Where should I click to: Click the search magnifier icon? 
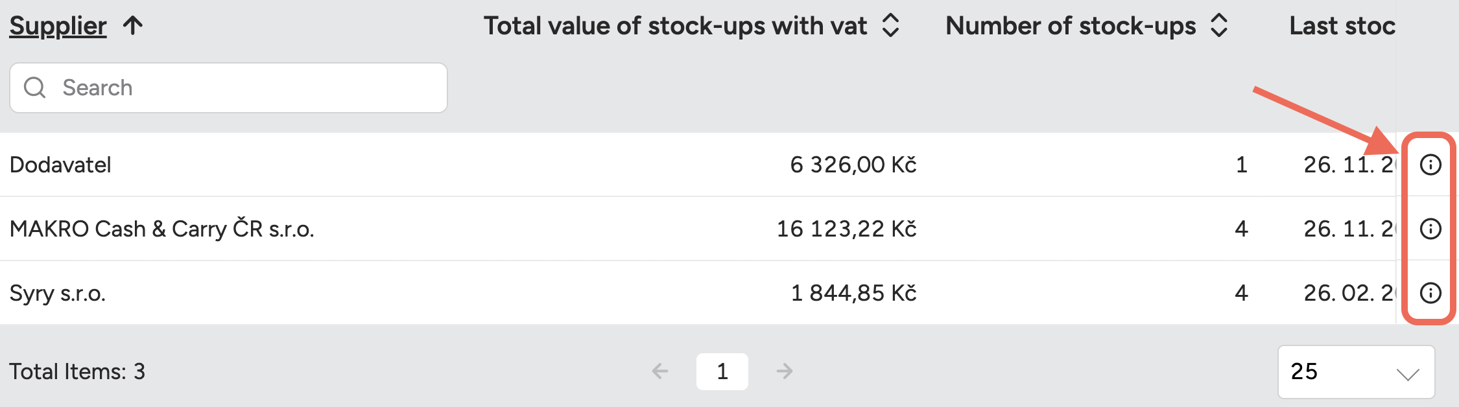tap(34, 87)
